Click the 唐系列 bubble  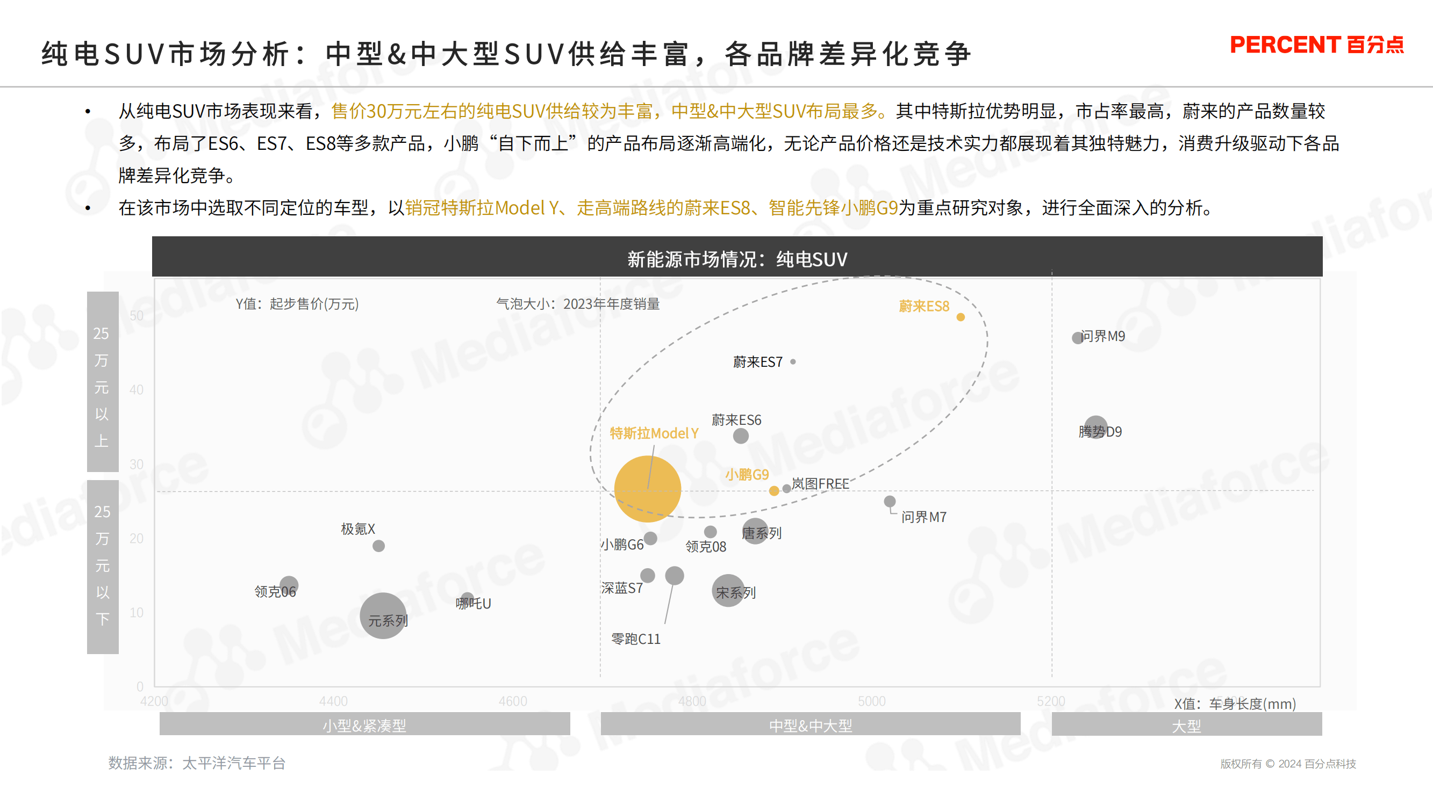coord(755,531)
